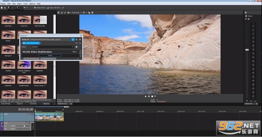Click the Undo arrow in main toolbar

[25, 8]
